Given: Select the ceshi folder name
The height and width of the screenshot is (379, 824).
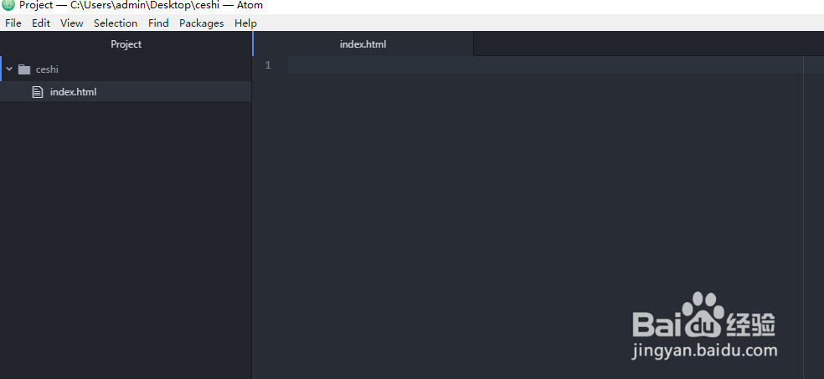Looking at the screenshot, I should [x=47, y=69].
